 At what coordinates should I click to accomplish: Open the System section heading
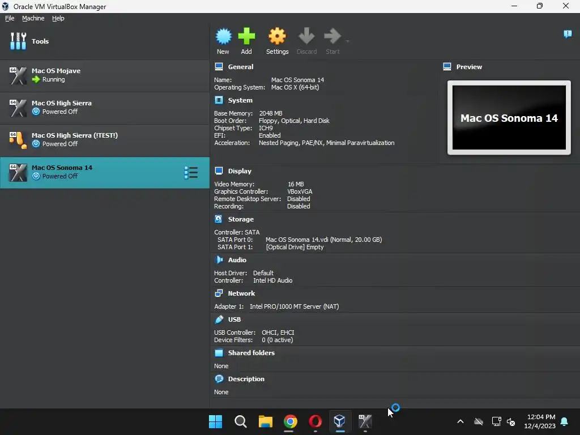pyautogui.click(x=240, y=100)
